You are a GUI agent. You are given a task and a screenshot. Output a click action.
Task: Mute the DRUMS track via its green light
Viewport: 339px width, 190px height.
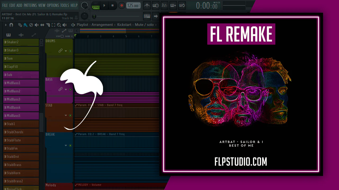[70, 51]
